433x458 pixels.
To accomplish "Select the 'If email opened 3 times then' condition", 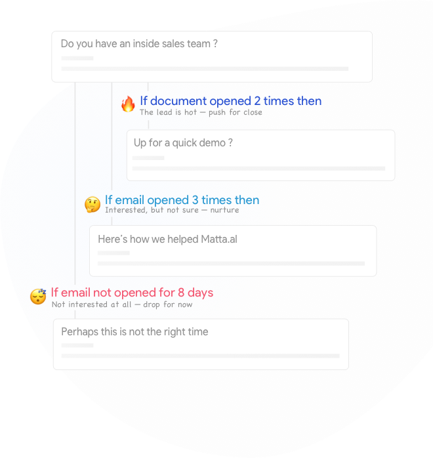I will pos(182,200).
